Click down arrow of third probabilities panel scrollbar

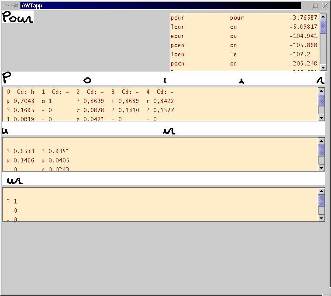(321, 218)
